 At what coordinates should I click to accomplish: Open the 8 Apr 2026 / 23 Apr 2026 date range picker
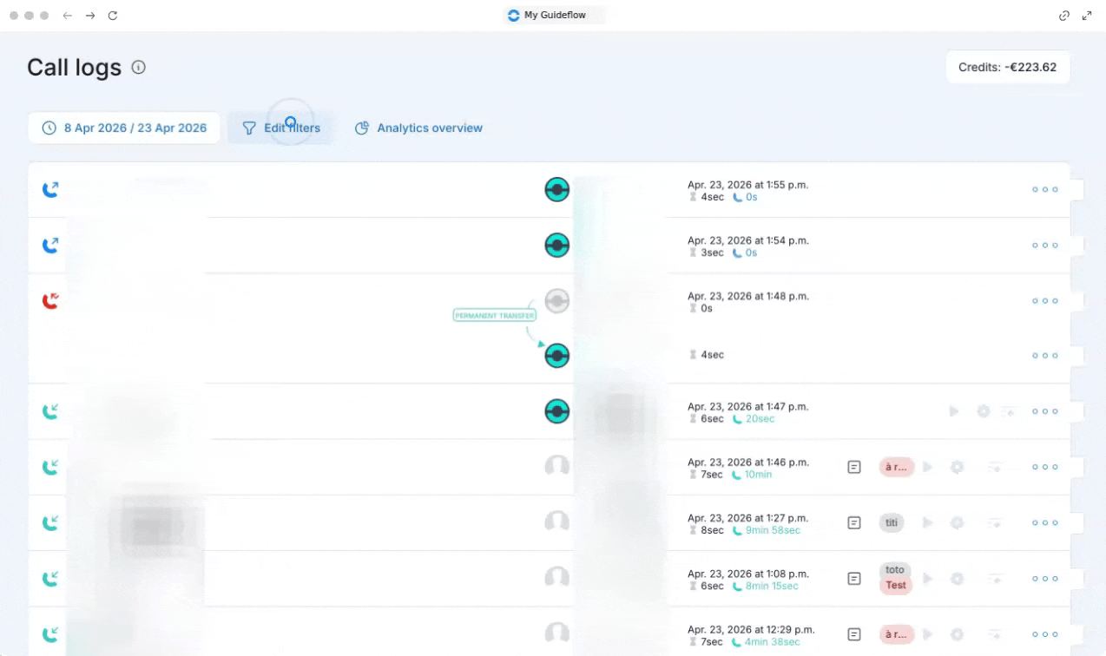124,128
